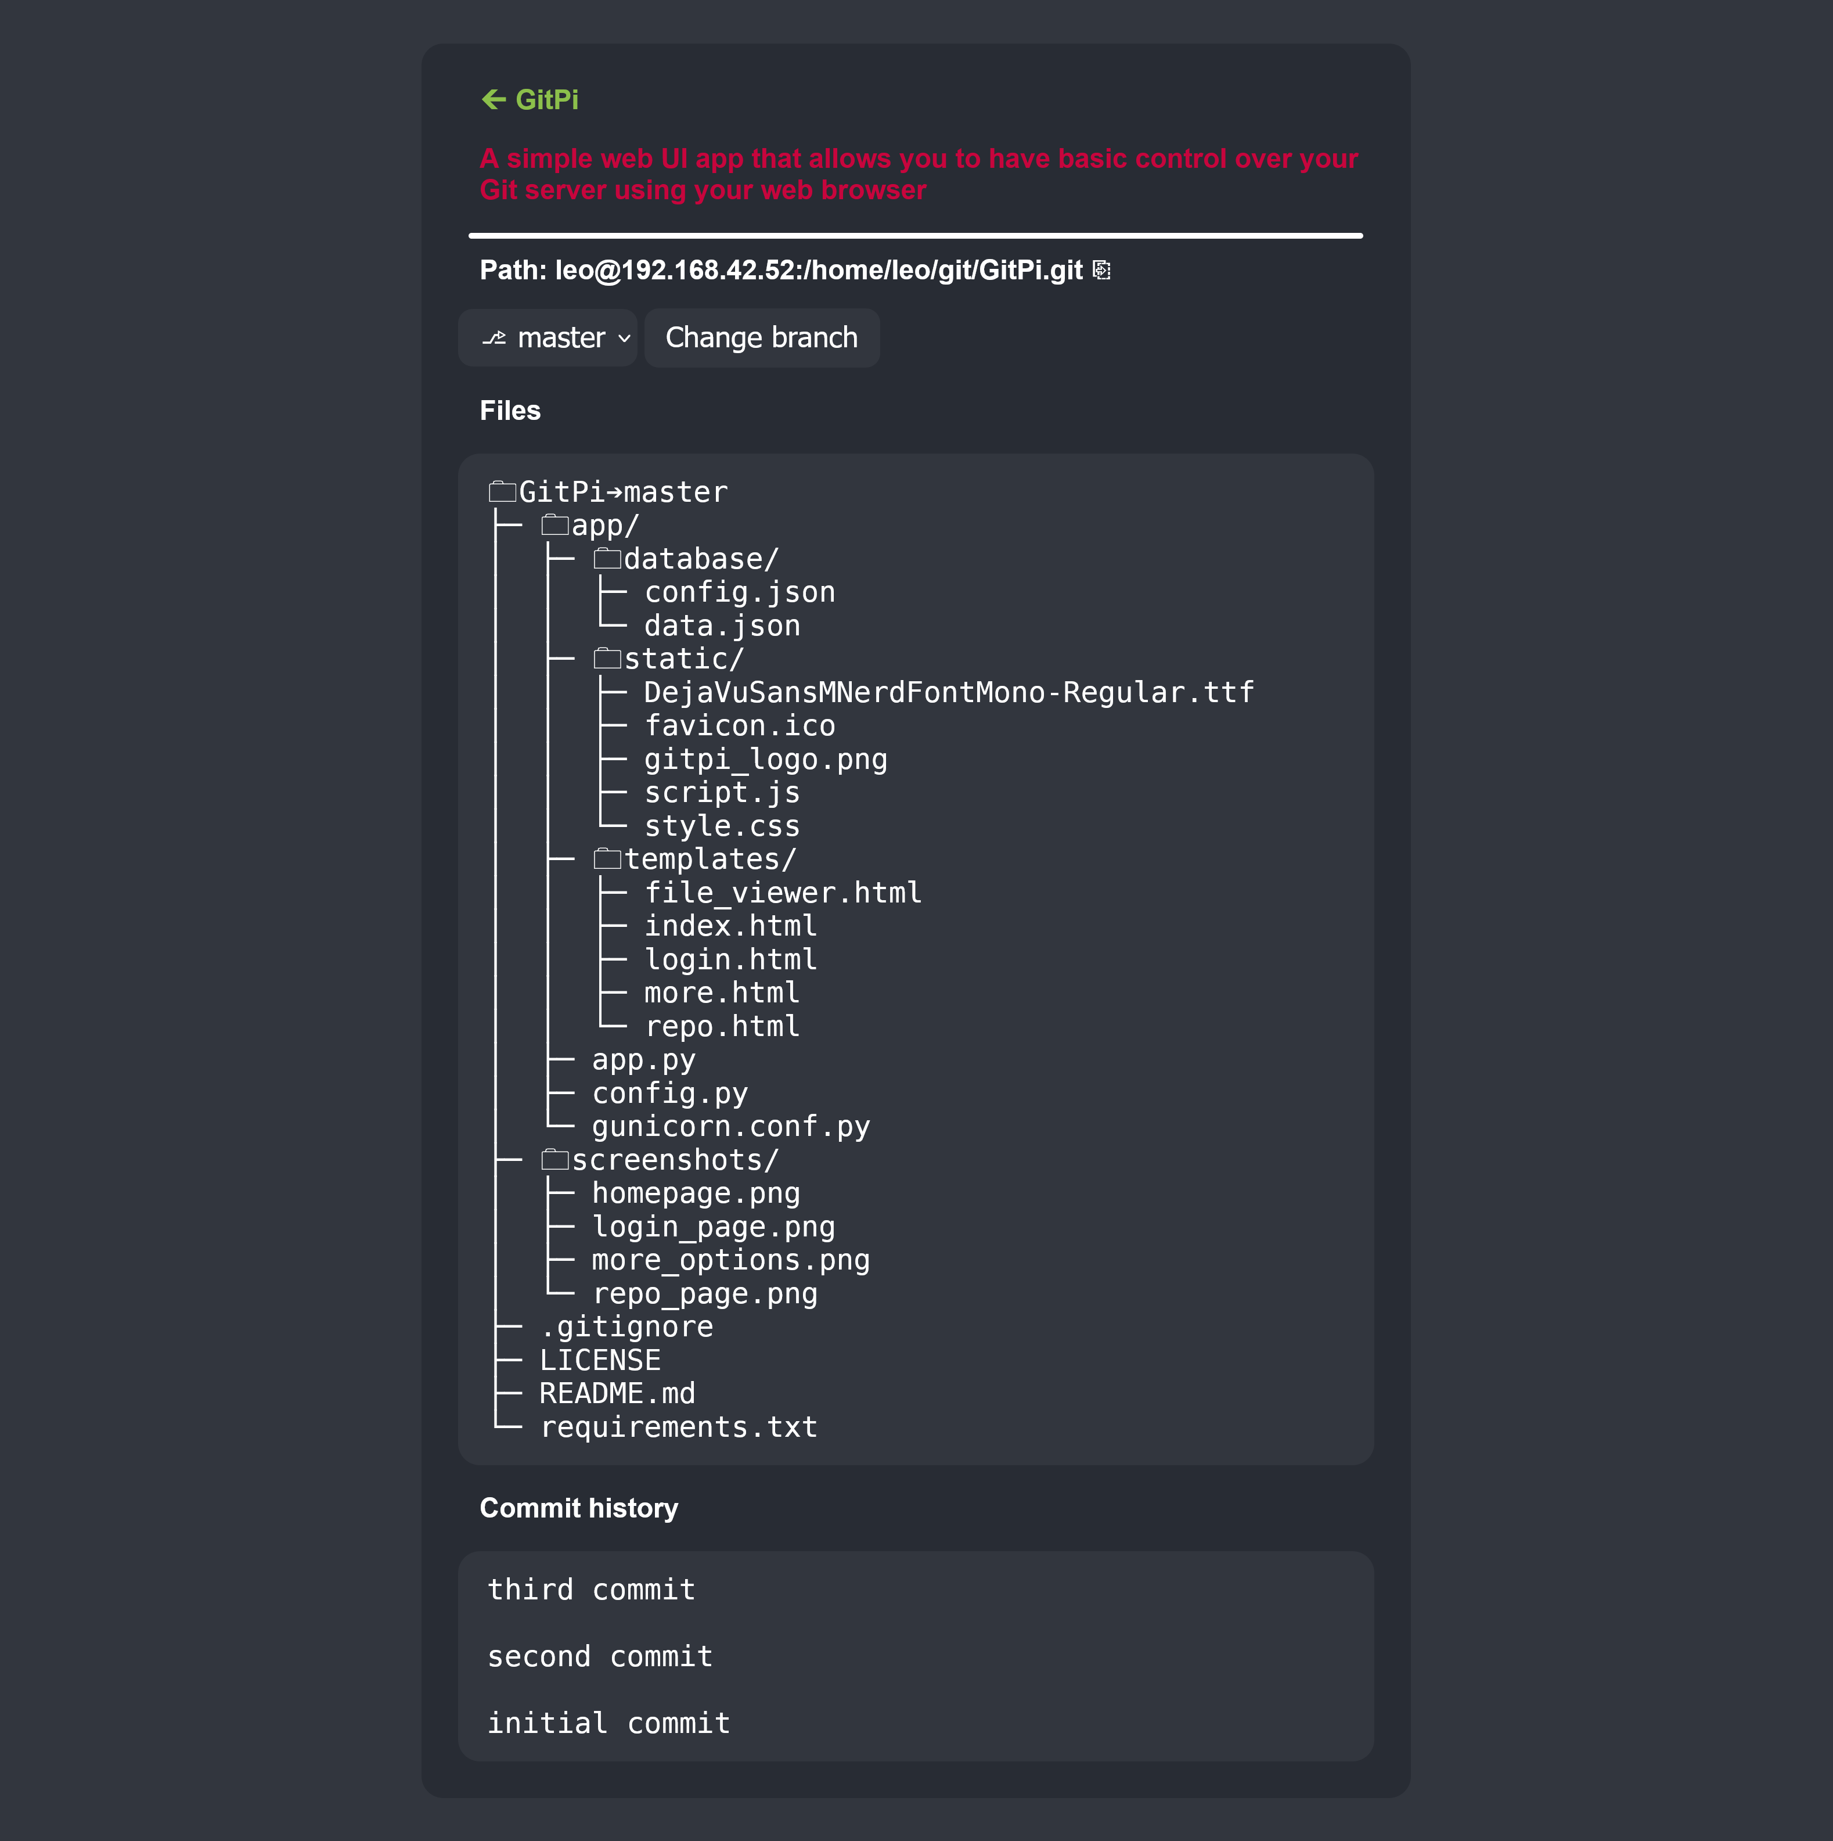
Task: Click the database/ folder icon
Action: pos(607,559)
